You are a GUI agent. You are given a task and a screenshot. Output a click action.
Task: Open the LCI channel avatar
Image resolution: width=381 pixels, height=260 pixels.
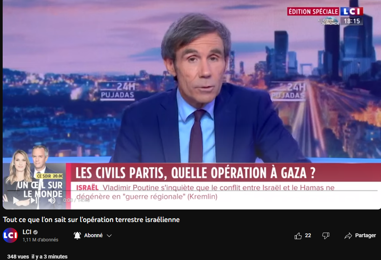coord(10,235)
